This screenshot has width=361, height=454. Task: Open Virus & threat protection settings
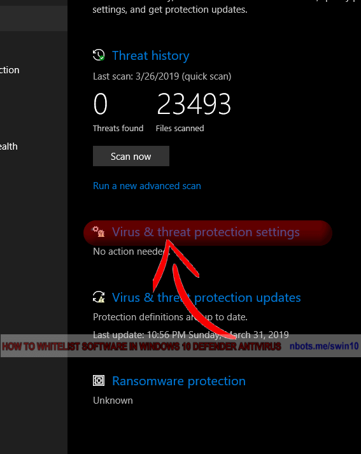(206, 232)
